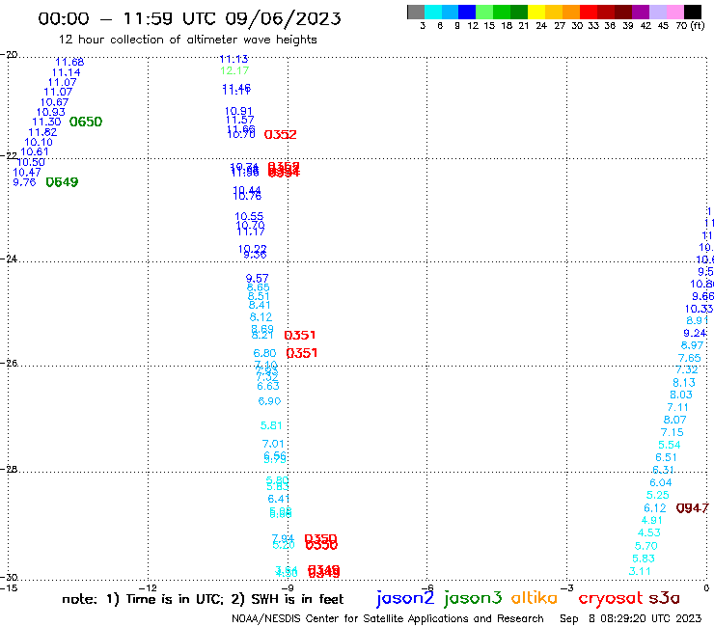Click the NOAA/NESDIS credit line
This screenshot has width=714, height=627.
click(388, 618)
